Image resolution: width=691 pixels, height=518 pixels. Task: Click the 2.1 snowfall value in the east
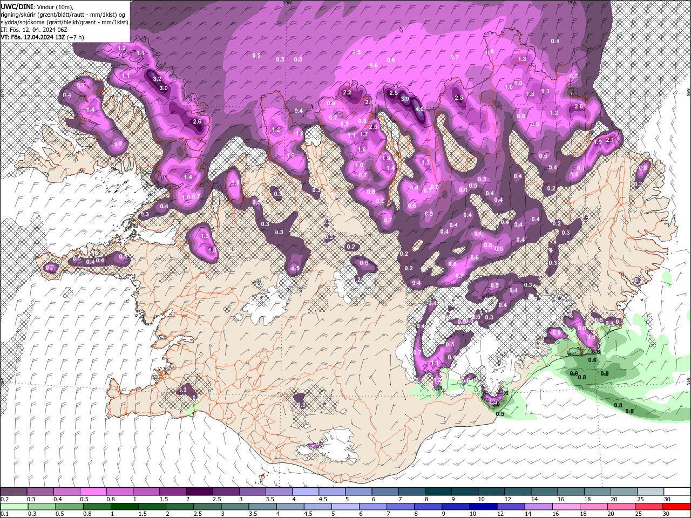[x=611, y=140]
